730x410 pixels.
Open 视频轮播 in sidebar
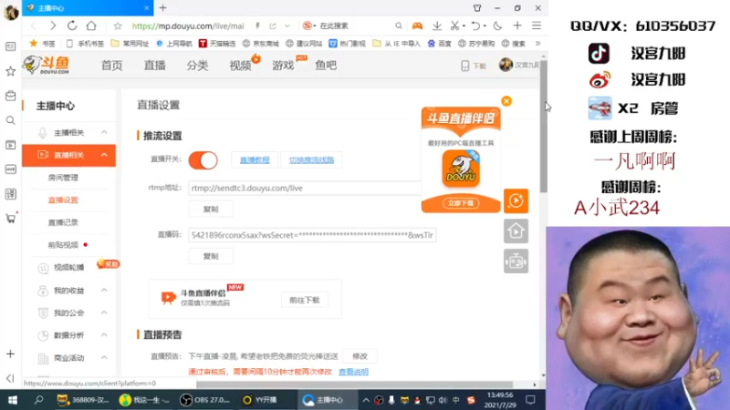pyautogui.click(x=69, y=267)
